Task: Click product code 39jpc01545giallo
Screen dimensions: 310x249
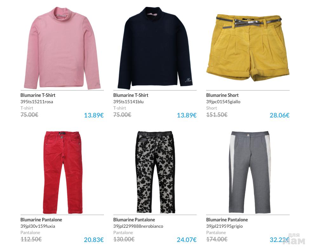Action: pyautogui.click(x=223, y=102)
